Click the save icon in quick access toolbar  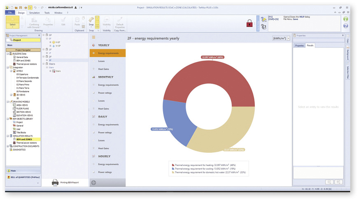coord(20,7)
